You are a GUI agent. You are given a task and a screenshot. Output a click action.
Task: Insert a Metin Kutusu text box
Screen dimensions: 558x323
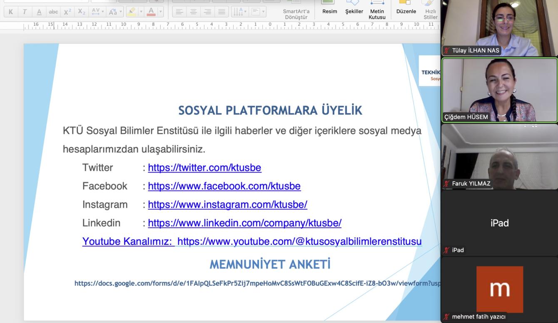[x=377, y=10]
